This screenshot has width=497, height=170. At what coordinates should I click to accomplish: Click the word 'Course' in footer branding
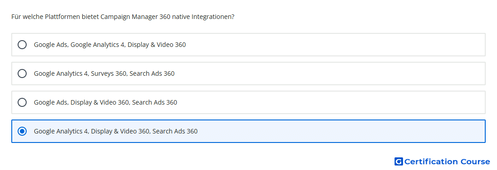coord(475,161)
